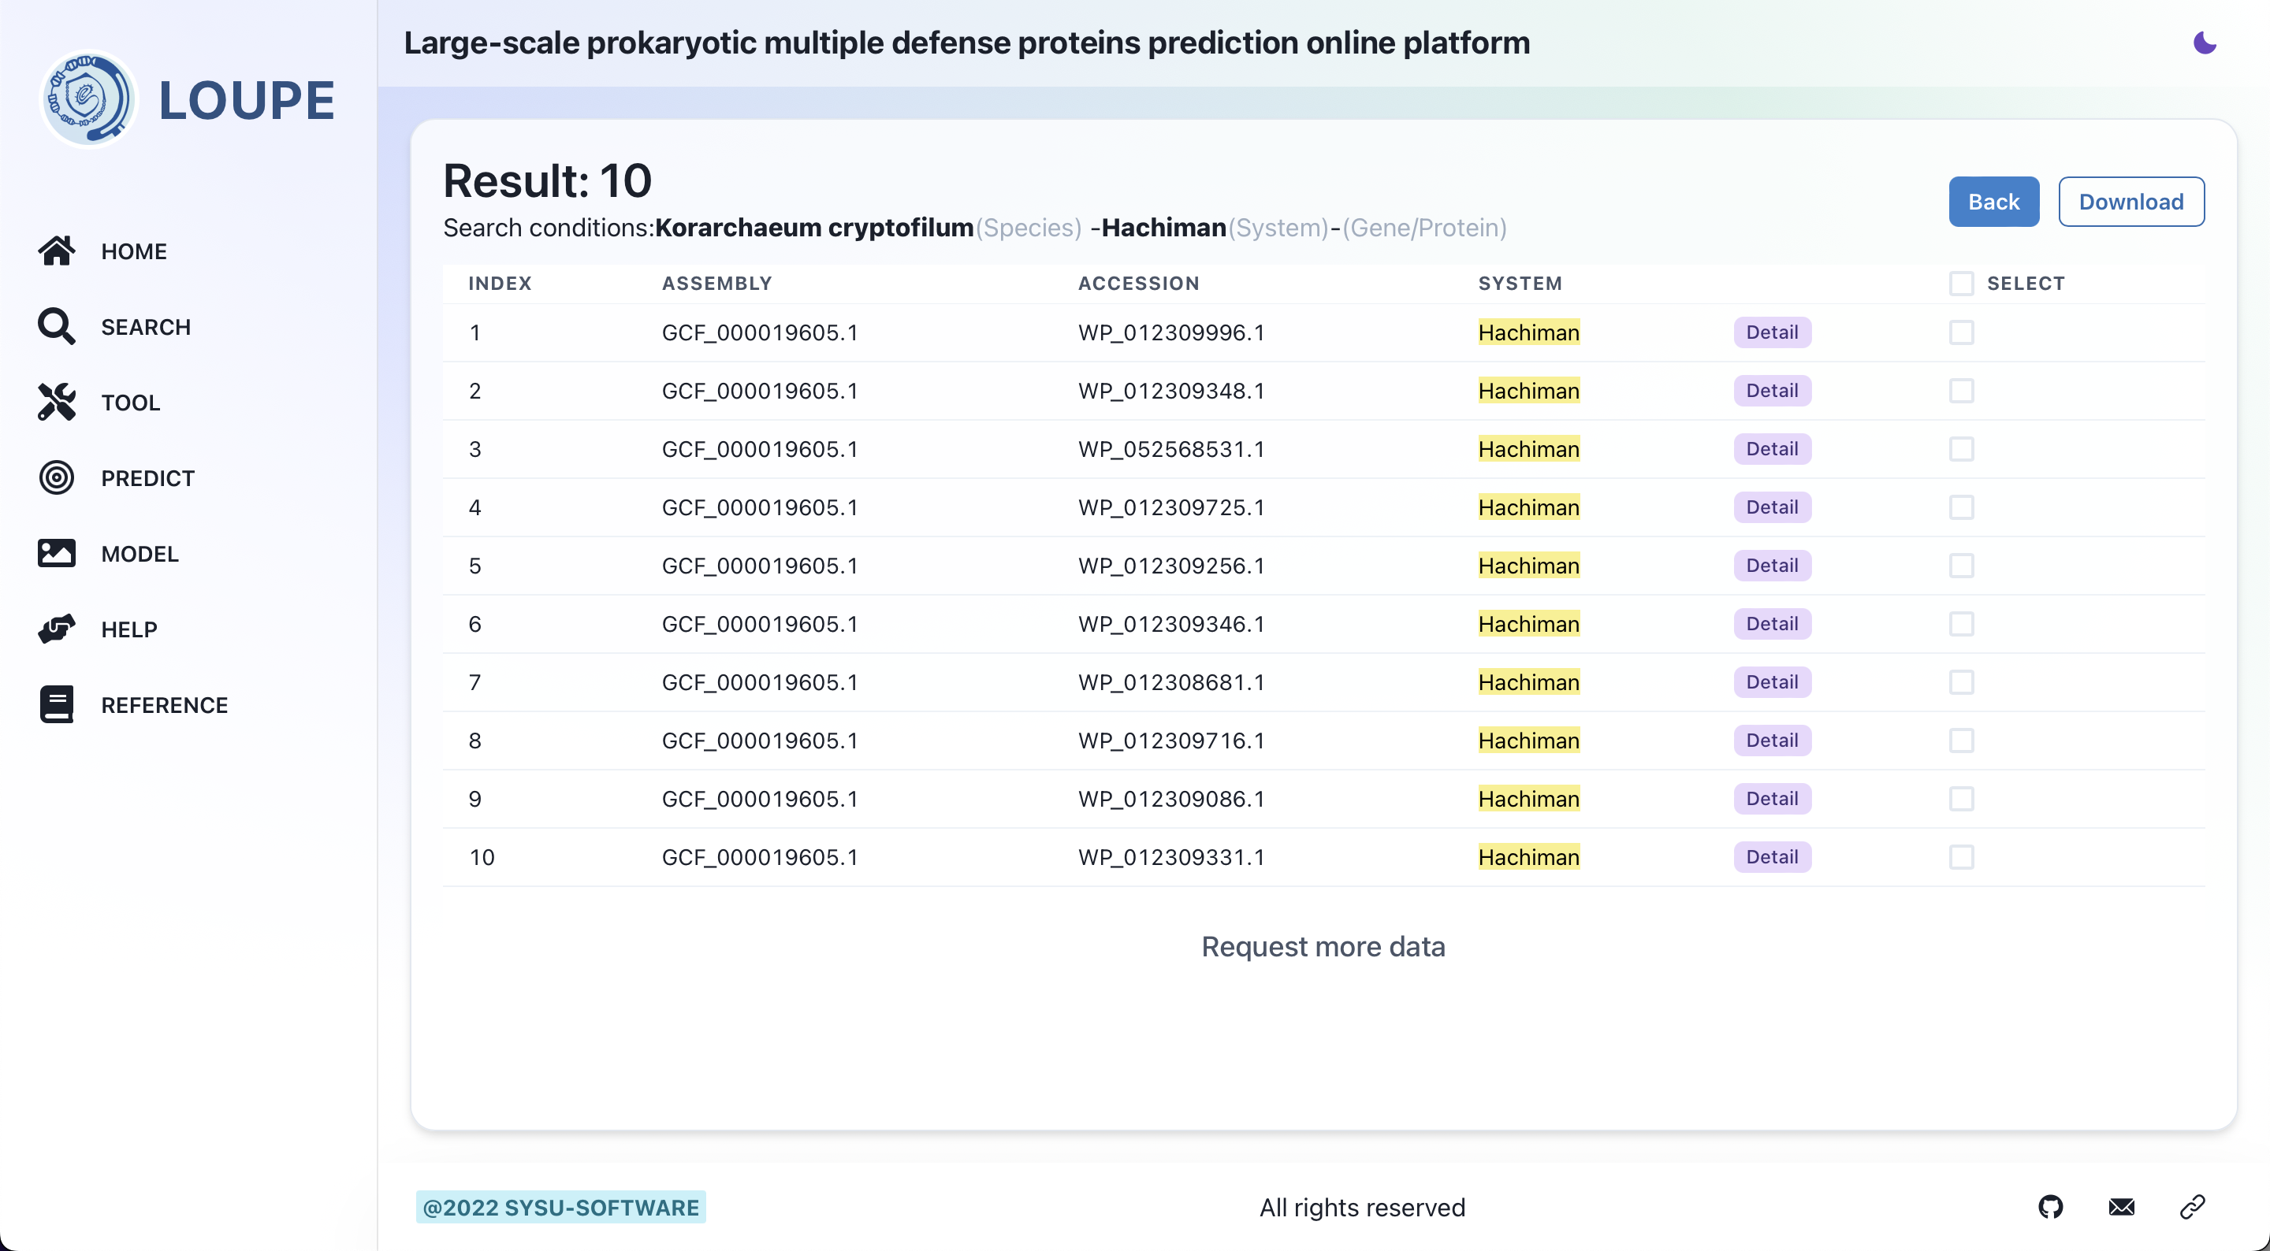Image resolution: width=2270 pixels, height=1251 pixels.
Task: Click the Result: 10 heading
Action: pos(547,180)
